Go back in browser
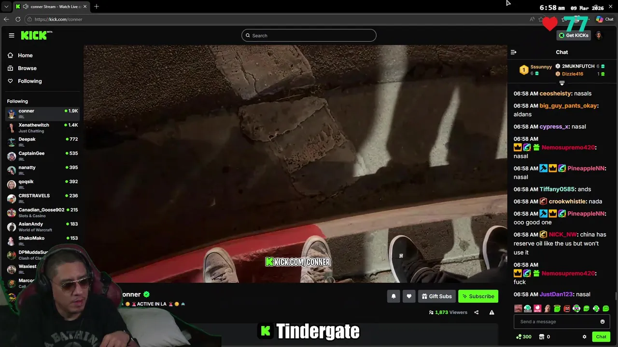 click(x=6, y=19)
